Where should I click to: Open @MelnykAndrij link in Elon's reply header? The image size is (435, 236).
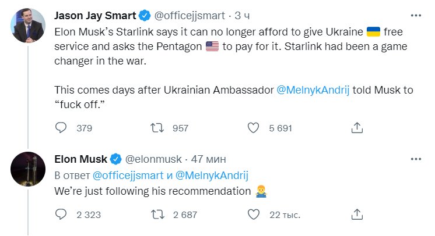click(211, 175)
